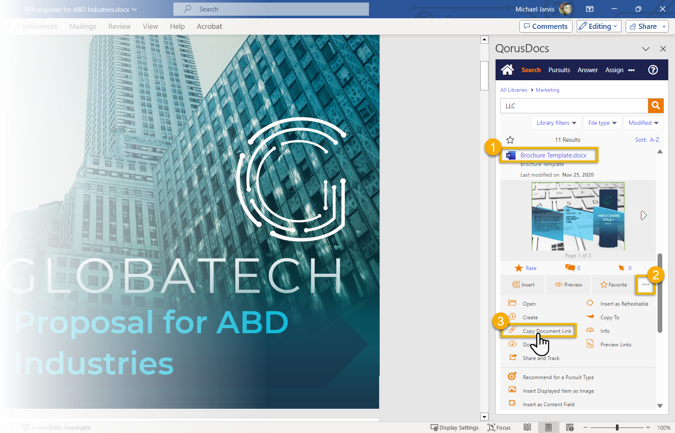Open the Review ribbon tab
Viewport: 675px width, 433px height.
pyautogui.click(x=119, y=26)
